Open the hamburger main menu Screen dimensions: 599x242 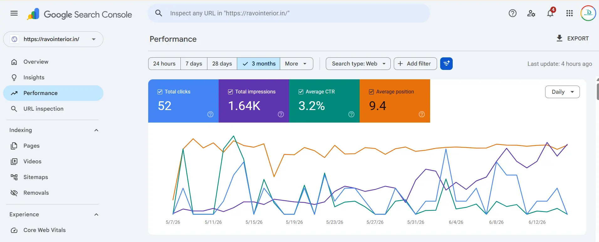tap(14, 13)
